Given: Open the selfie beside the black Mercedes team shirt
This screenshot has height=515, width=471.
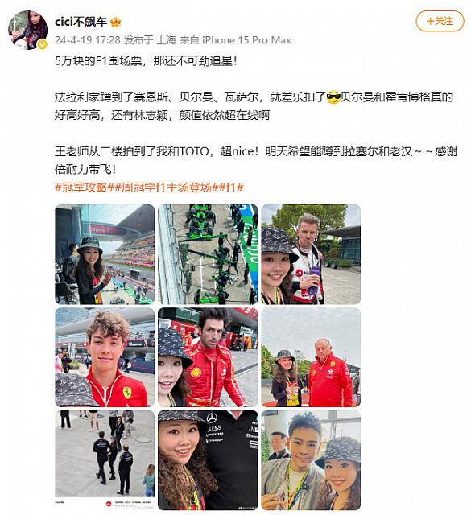Looking at the screenshot, I should (208, 460).
